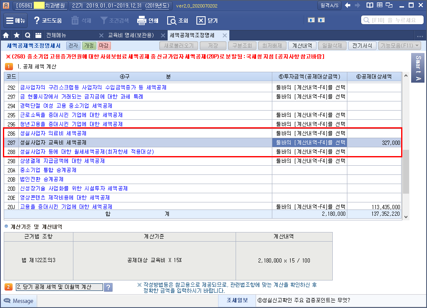Open link 경력단절 여성 고용 중소기업 세액공제

pos(66,106)
